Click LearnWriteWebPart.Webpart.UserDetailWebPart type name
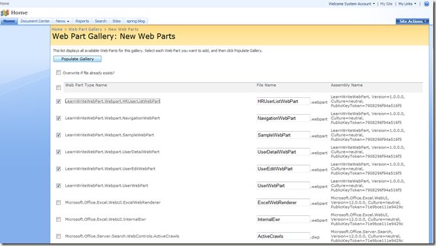This screenshot has height=246, width=436. [112, 152]
